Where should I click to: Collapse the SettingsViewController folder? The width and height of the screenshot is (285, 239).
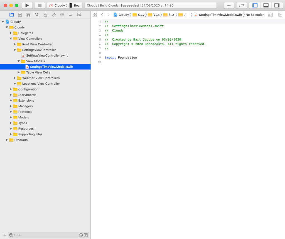pos(14,50)
